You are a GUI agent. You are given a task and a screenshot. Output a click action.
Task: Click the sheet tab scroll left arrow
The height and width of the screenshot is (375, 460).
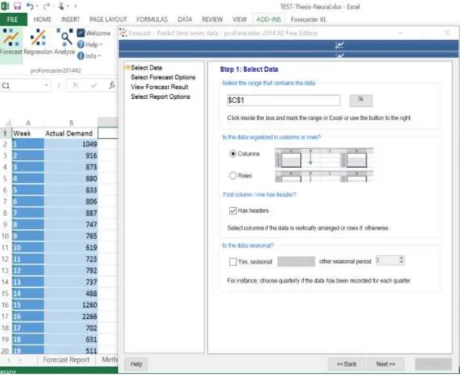(9, 360)
